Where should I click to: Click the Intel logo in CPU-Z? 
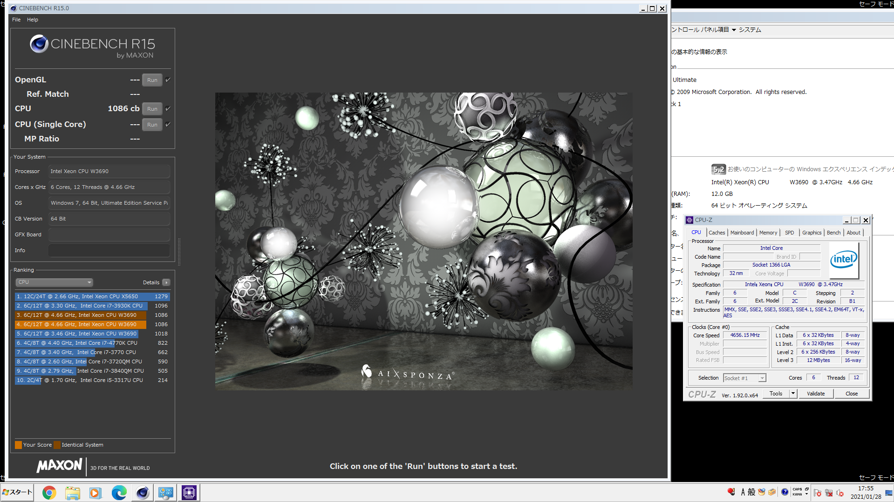point(844,260)
